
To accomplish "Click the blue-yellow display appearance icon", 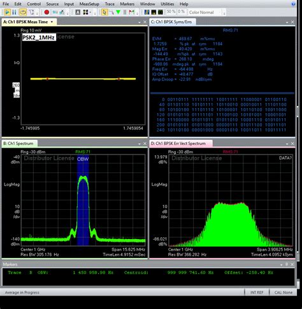I will pos(147,12).
